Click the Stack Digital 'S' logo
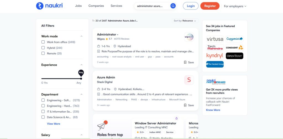 pos(189,80)
